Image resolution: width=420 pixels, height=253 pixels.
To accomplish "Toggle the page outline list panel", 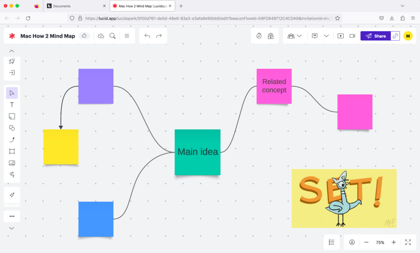I will [x=331, y=242].
